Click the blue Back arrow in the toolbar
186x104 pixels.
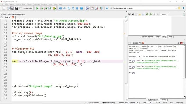point(107,8)
